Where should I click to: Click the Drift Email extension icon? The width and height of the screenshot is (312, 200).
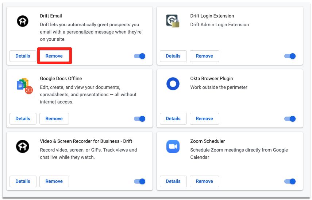click(x=23, y=21)
